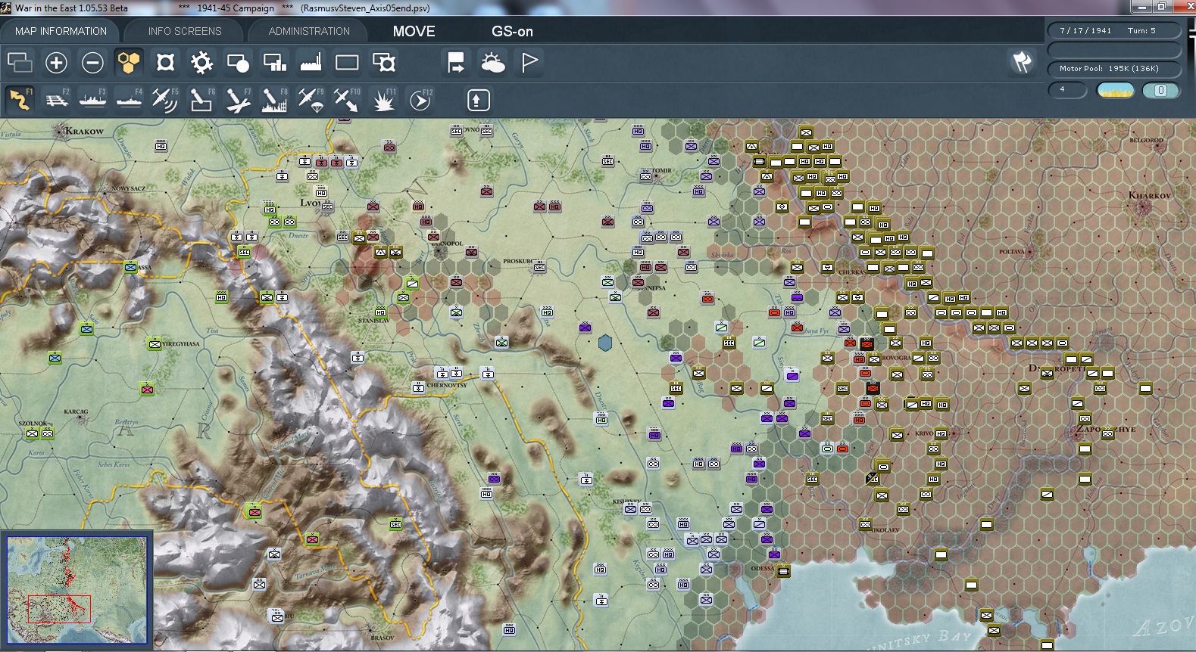Click the SZOLNOK town label on the map

click(x=33, y=424)
